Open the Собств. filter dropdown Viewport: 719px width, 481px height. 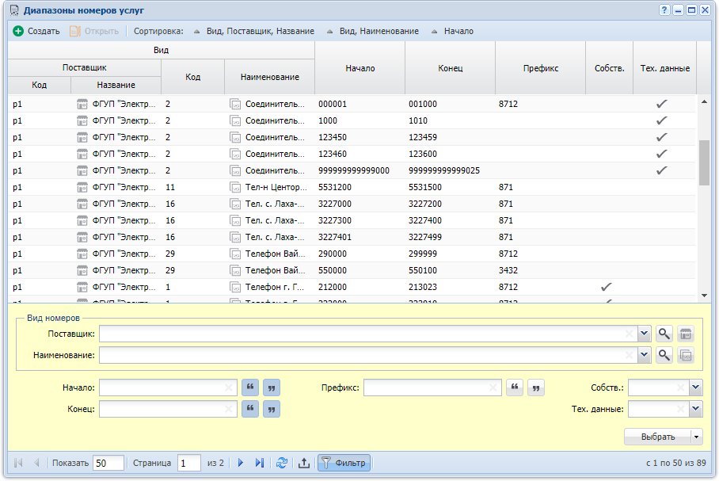click(x=696, y=387)
